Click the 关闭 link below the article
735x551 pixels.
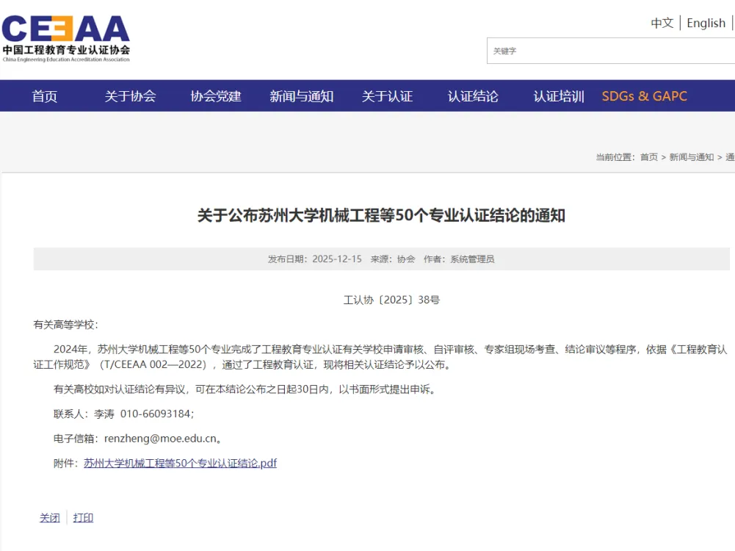tap(50, 518)
